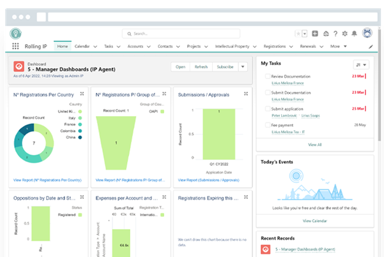Expand the Expenses per Account chart

(164, 197)
